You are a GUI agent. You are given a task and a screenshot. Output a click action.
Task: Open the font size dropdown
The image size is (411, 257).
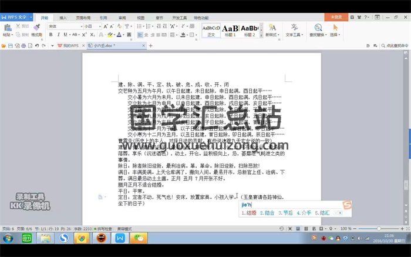[100, 26]
